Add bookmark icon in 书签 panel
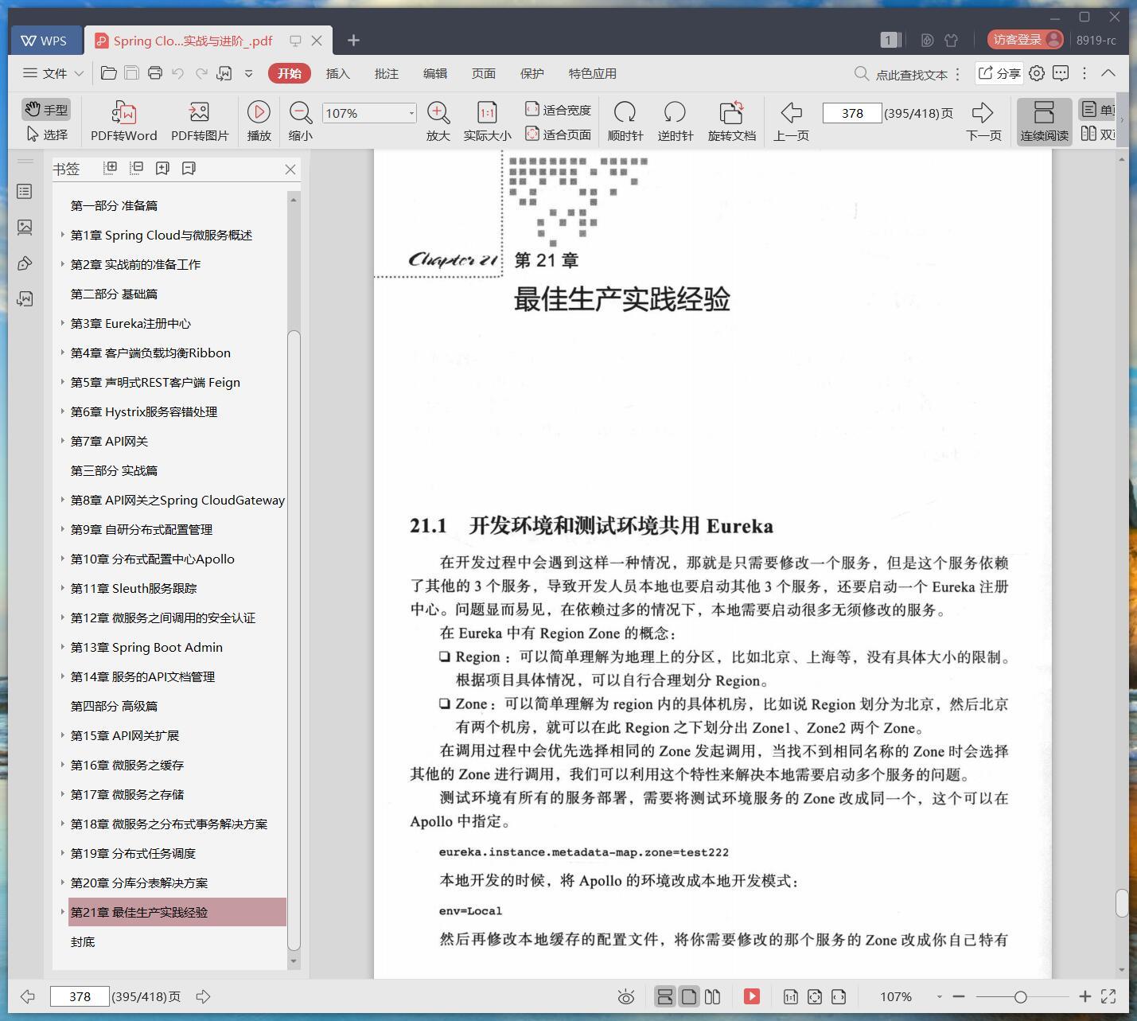Viewport: 1137px width, 1021px height. click(x=162, y=168)
